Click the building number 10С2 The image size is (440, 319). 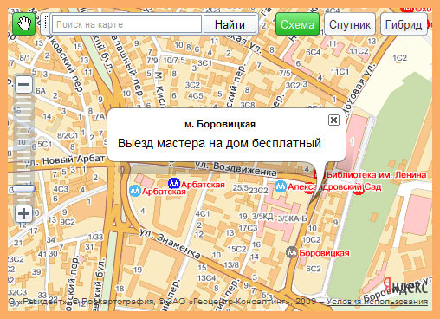tap(311, 239)
